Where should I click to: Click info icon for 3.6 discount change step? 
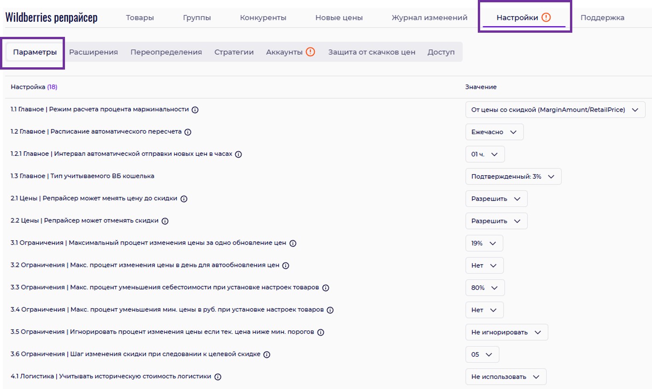tap(267, 354)
